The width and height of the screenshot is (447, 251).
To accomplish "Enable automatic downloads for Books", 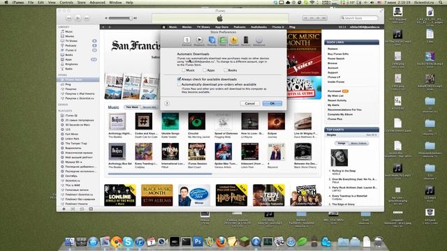I will point(226,70).
